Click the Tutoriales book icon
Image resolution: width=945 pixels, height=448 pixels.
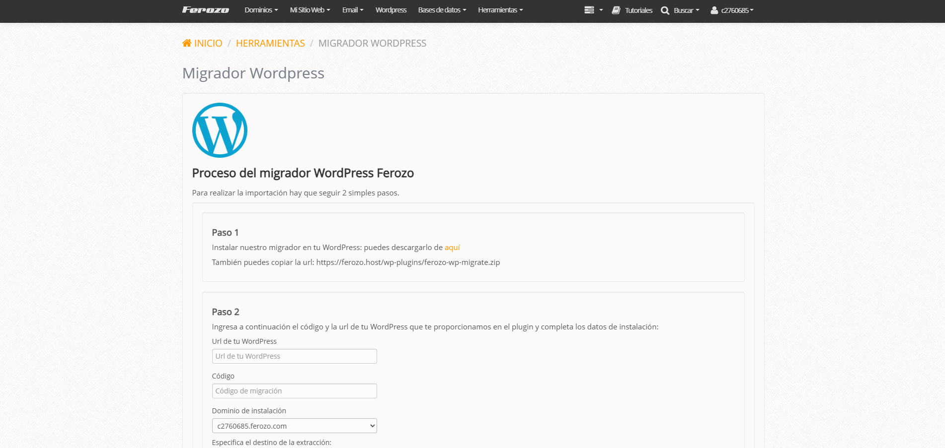tap(616, 10)
